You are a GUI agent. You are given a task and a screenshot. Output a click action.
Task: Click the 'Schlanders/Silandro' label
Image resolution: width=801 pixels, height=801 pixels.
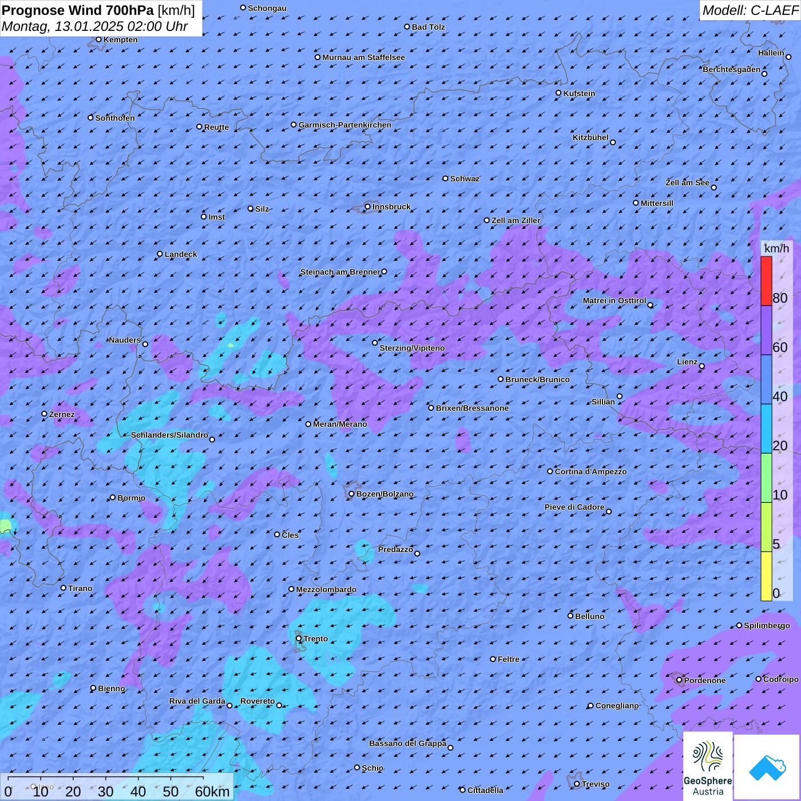pyautogui.click(x=169, y=435)
